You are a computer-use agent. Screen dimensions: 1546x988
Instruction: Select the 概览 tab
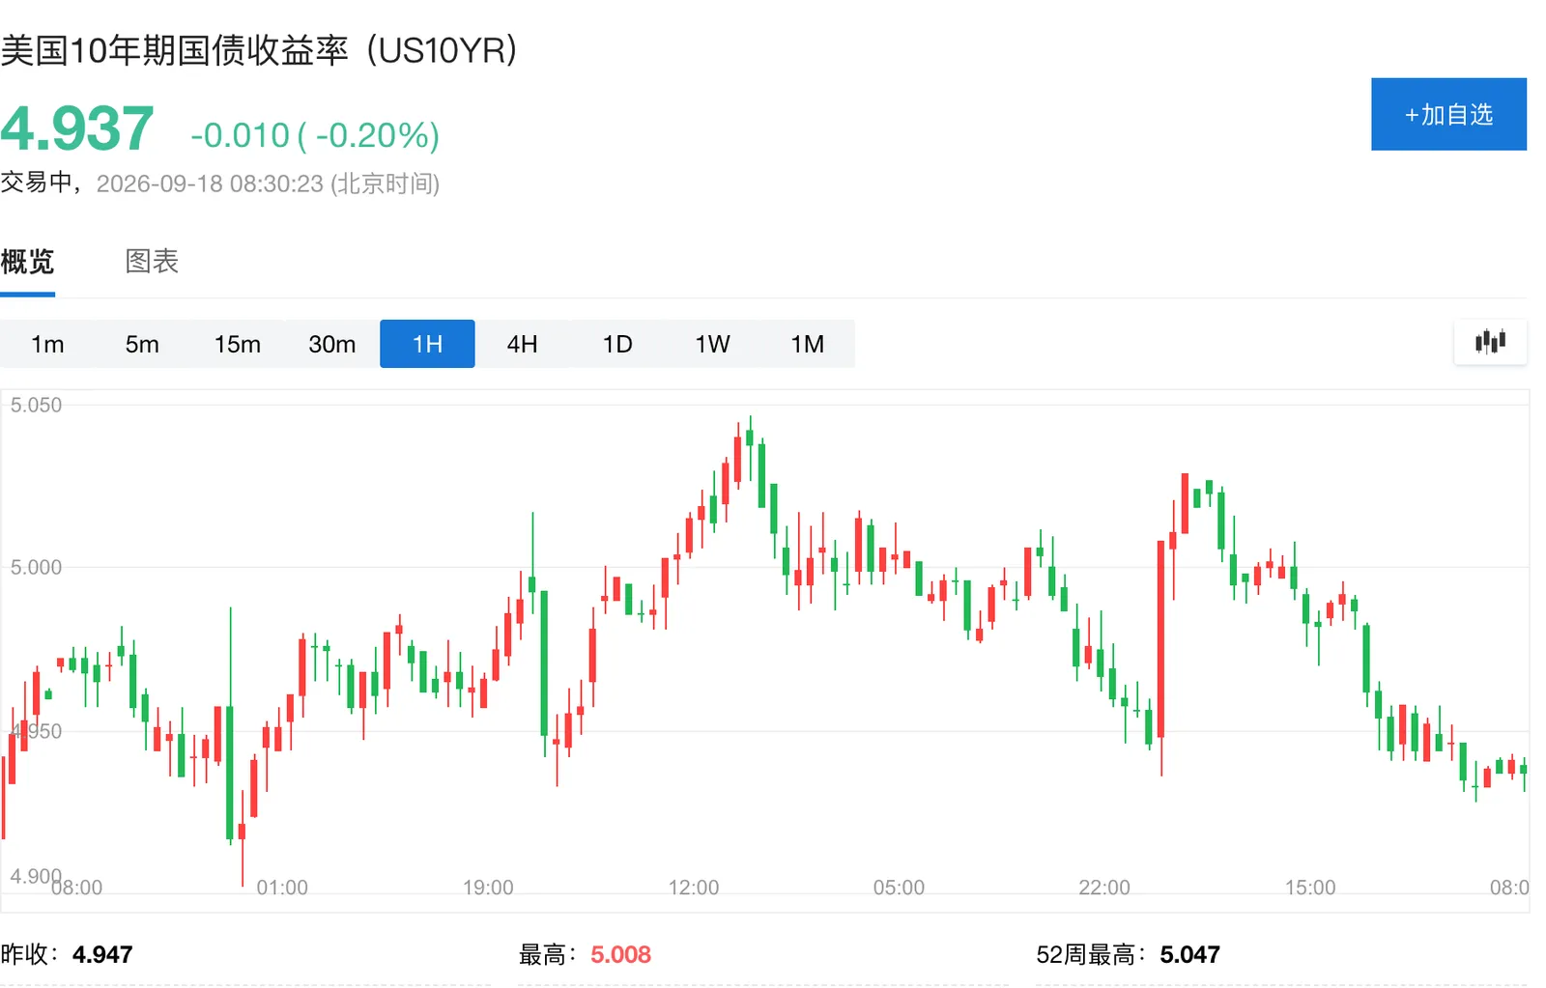pos(27,261)
